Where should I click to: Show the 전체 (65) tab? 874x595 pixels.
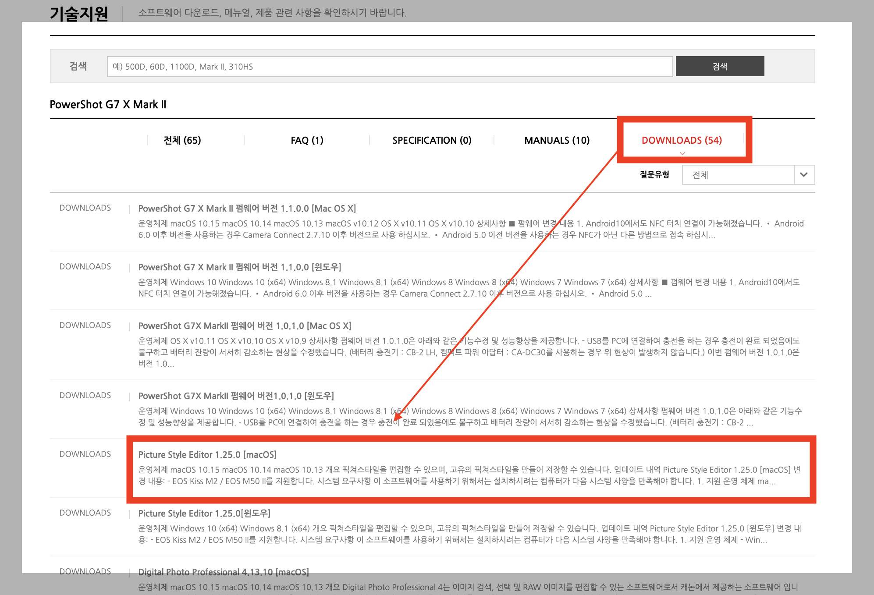coord(182,140)
